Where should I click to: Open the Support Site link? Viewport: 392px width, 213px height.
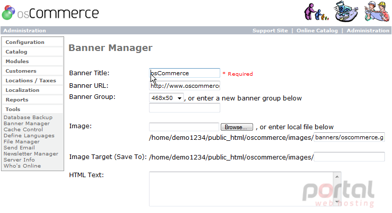tap(270, 30)
